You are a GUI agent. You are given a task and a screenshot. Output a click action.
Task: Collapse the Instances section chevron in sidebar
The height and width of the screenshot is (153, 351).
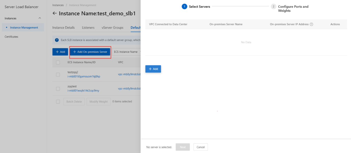coord(40,18)
